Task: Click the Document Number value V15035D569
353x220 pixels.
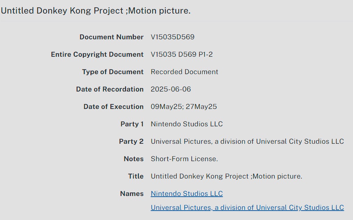Action: coord(172,37)
